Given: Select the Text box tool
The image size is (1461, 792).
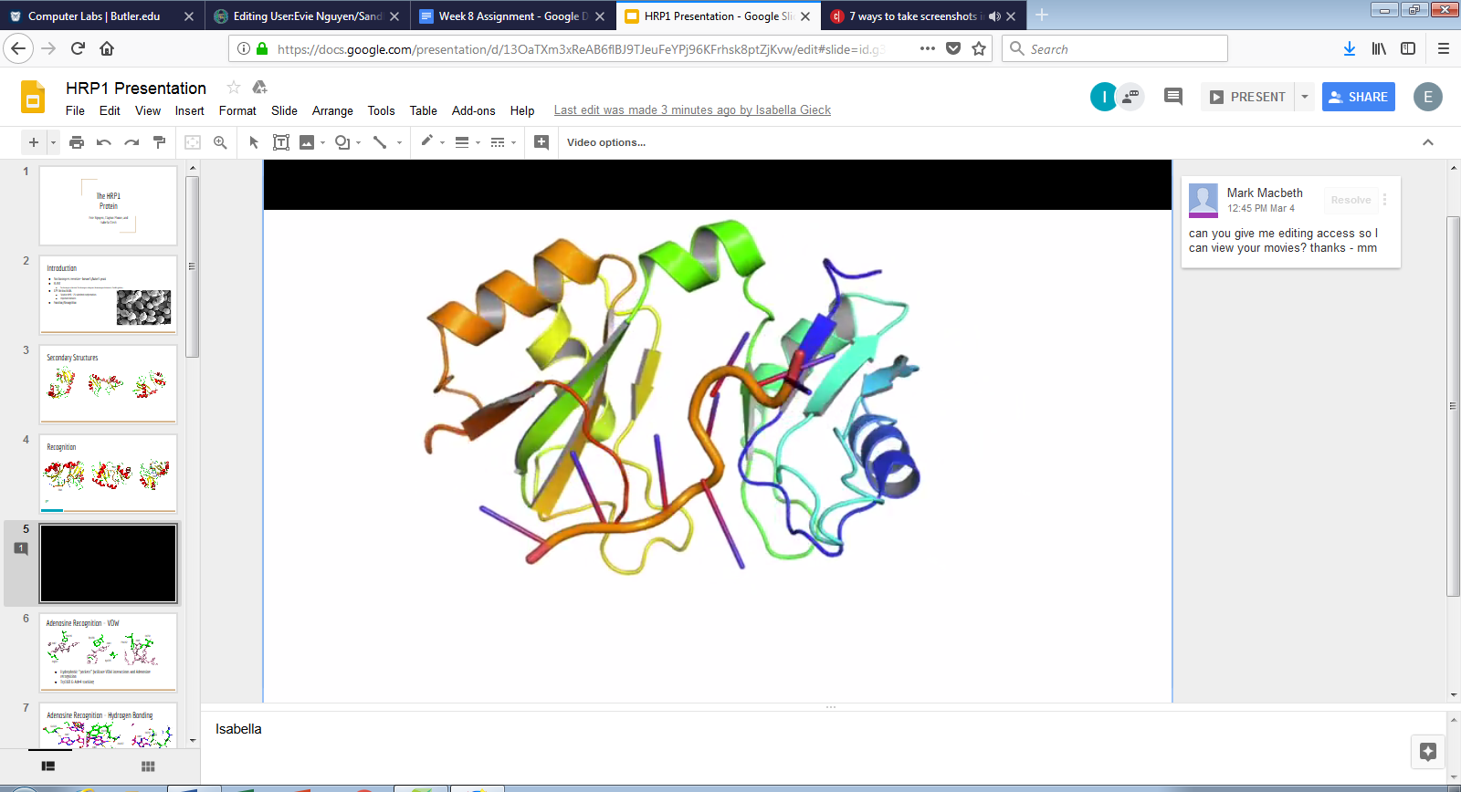Looking at the screenshot, I should tap(281, 142).
